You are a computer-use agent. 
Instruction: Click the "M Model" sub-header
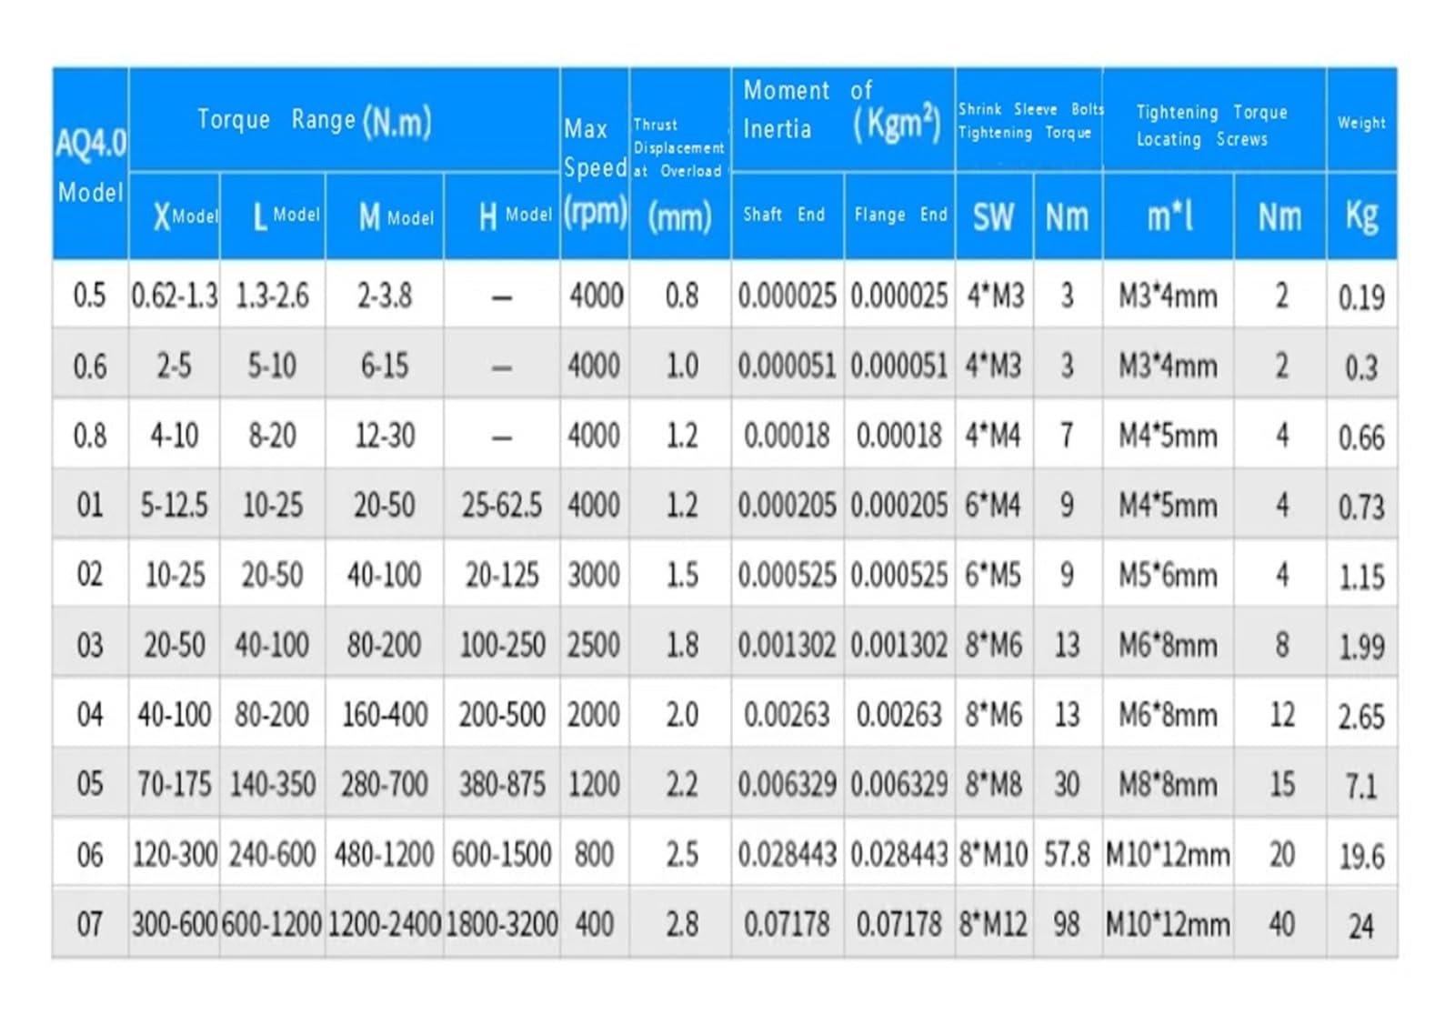click(396, 216)
